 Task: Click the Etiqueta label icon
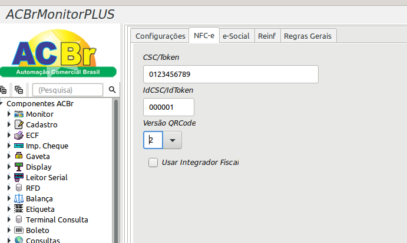(19, 209)
